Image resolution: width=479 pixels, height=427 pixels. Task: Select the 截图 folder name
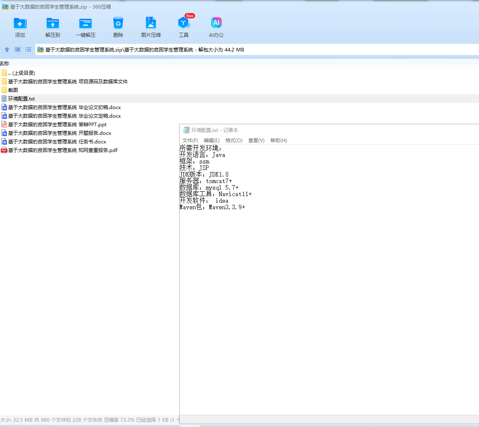click(x=13, y=90)
